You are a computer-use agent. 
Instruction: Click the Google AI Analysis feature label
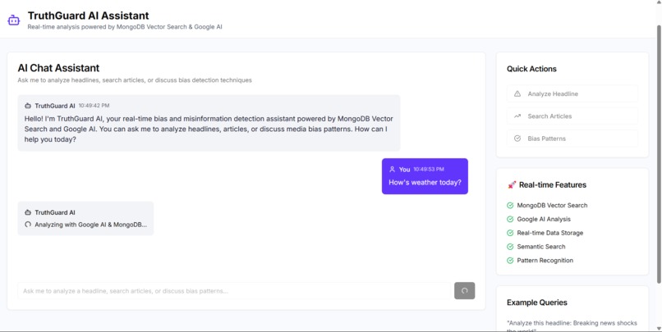(x=544, y=219)
